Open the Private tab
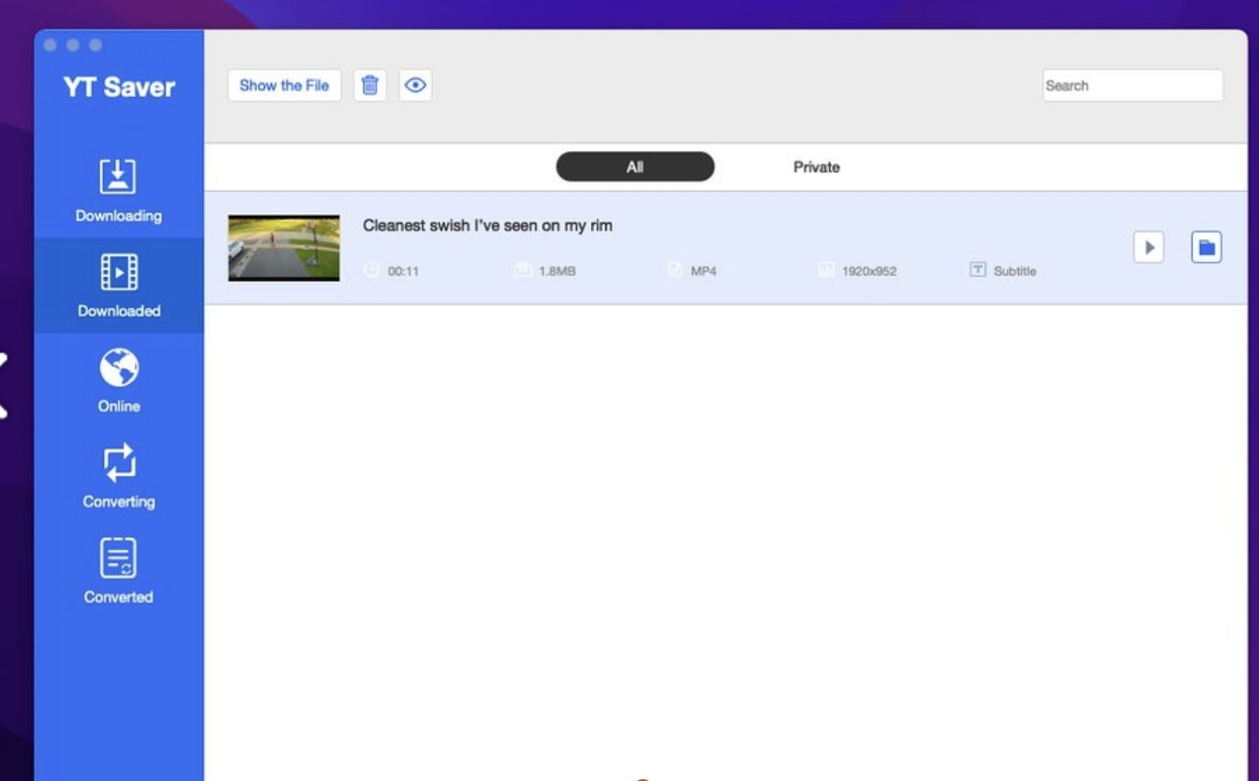Image resolution: width=1259 pixels, height=781 pixels. (816, 167)
